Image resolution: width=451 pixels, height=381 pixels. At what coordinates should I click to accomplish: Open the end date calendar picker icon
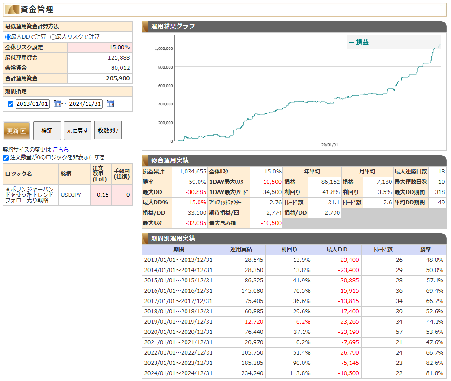pyautogui.click(x=110, y=104)
